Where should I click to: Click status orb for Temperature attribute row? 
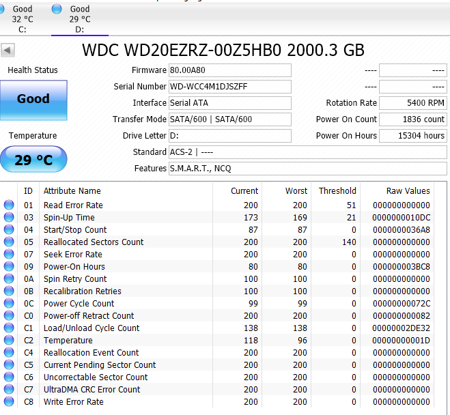[9, 340]
